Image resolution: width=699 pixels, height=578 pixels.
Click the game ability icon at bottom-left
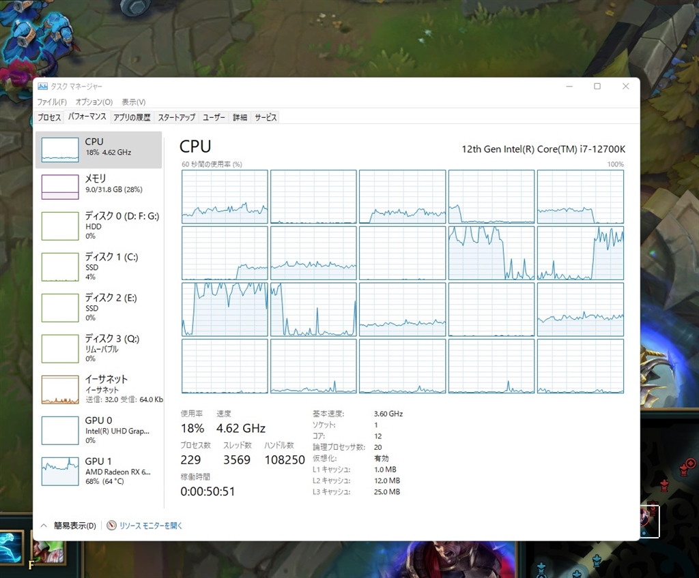(11, 548)
